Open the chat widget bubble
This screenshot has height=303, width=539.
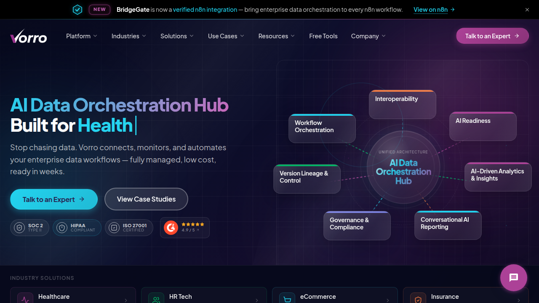tap(514, 278)
